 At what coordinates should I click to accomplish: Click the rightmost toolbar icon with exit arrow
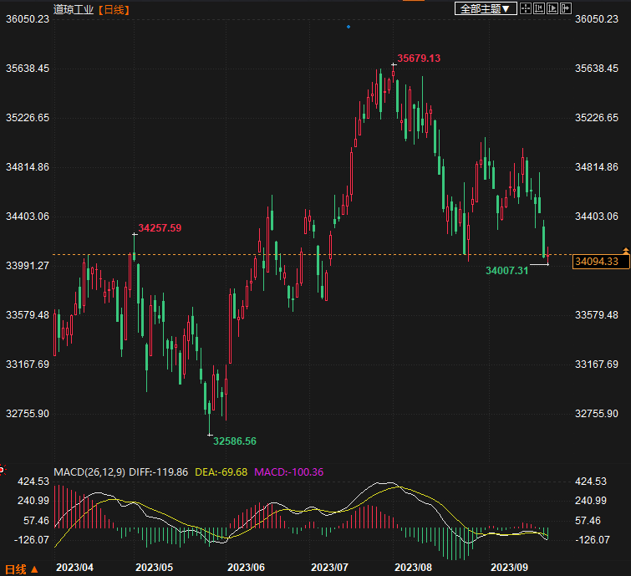[567, 8]
